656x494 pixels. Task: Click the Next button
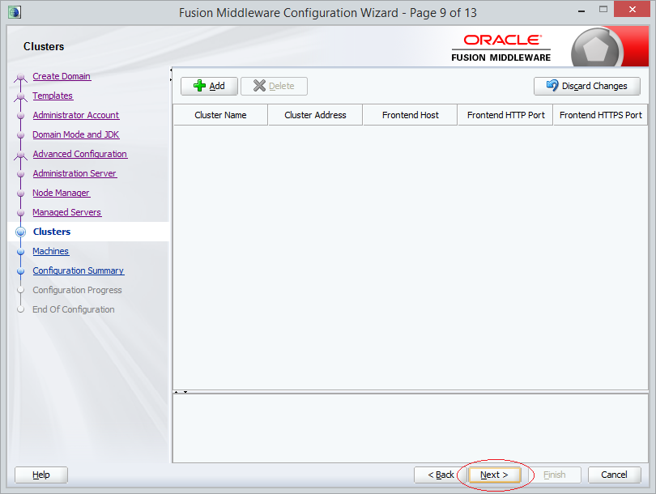tap(494, 475)
